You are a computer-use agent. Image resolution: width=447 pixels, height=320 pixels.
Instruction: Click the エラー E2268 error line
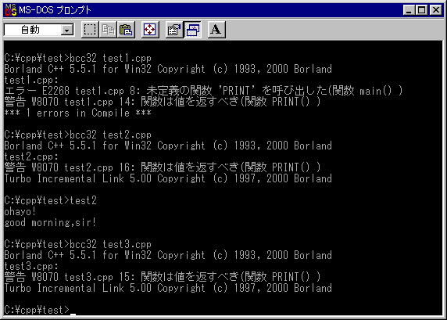click(203, 91)
